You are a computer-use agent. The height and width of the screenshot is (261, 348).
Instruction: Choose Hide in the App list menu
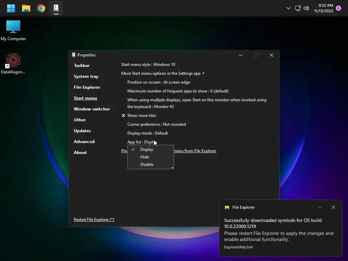tap(151, 157)
